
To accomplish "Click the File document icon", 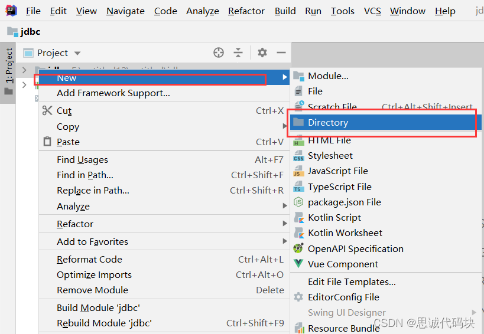I will click(x=298, y=91).
